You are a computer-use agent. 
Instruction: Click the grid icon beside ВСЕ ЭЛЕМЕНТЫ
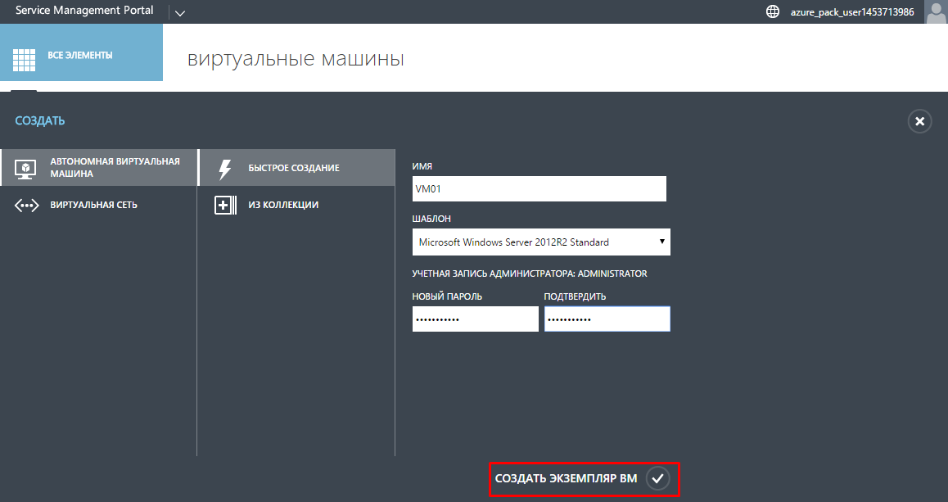coord(24,58)
